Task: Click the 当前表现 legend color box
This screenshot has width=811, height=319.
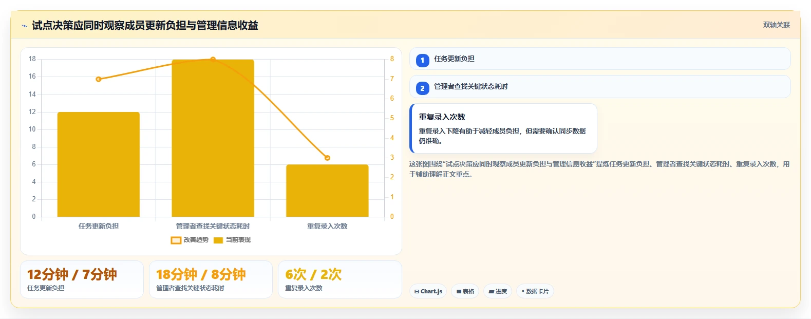Action: 218,240
